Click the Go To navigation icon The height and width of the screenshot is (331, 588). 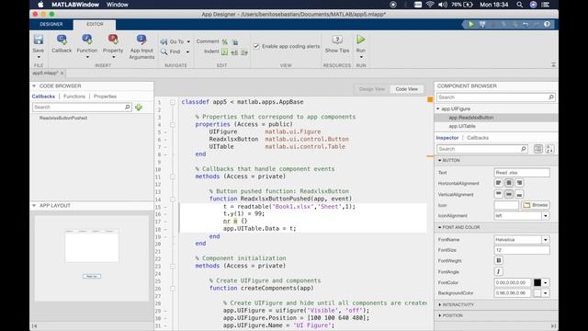tap(164, 41)
